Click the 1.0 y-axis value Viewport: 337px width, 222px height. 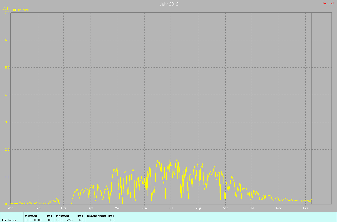7,177
